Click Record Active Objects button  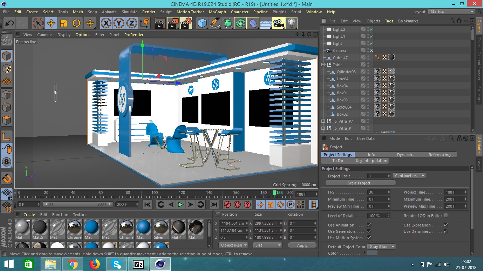point(227,205)
